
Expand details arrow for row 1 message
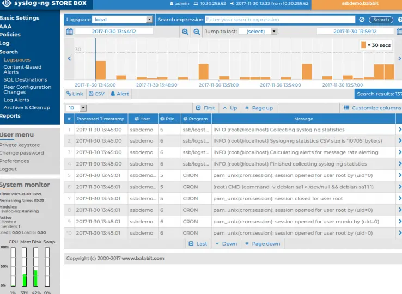tap(399, 130)
